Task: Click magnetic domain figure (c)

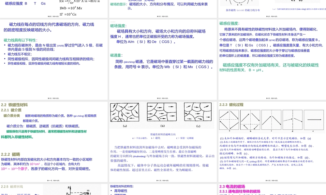Action: point(198,112)
